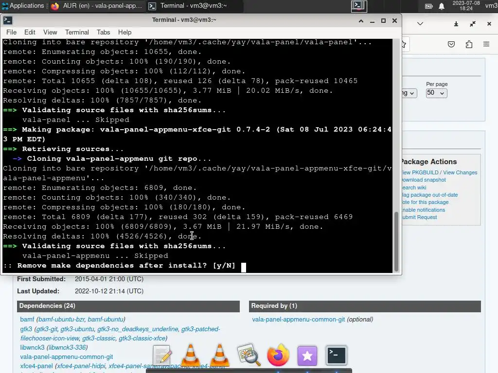Open the libwnck3 dependency link

tap(32, 348)
